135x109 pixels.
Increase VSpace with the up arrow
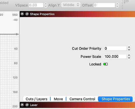coord(46,4)
